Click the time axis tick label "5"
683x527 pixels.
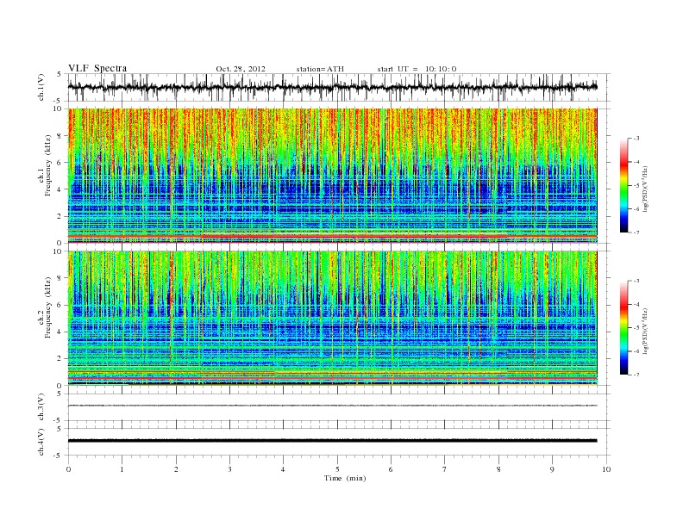click(337, 469)
